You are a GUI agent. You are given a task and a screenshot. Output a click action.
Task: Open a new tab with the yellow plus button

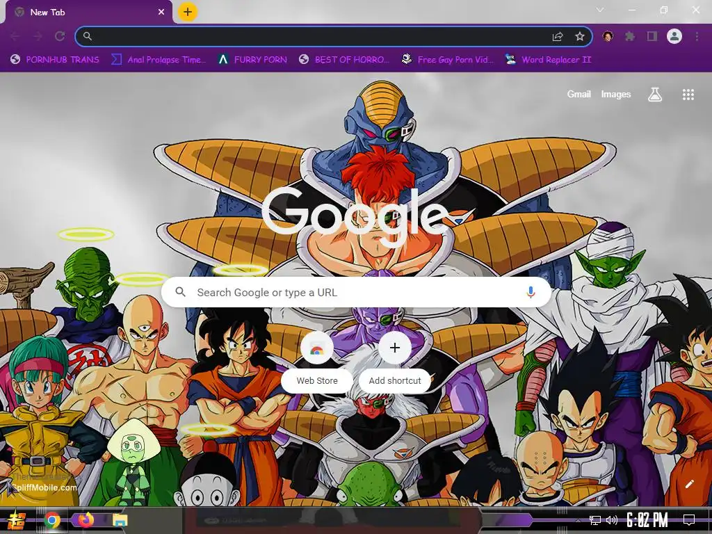click(188, 12)
